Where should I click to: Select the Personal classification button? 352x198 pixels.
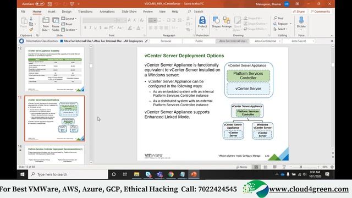[x=166, y=41]
